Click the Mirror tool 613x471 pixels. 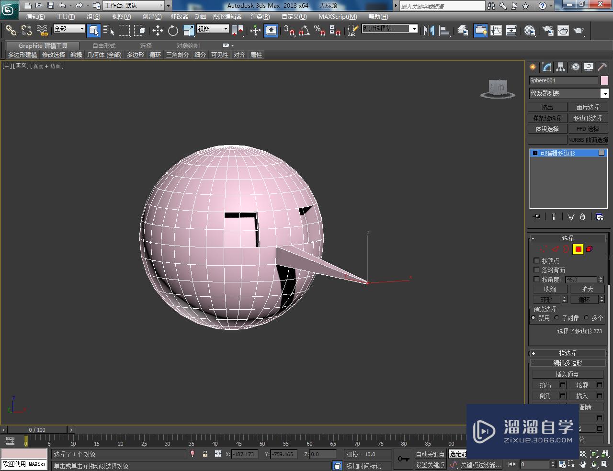tap(429, 31)
